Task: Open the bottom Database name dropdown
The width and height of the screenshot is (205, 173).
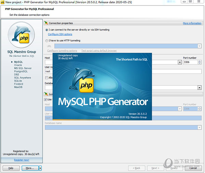Action: pos(200,127)
